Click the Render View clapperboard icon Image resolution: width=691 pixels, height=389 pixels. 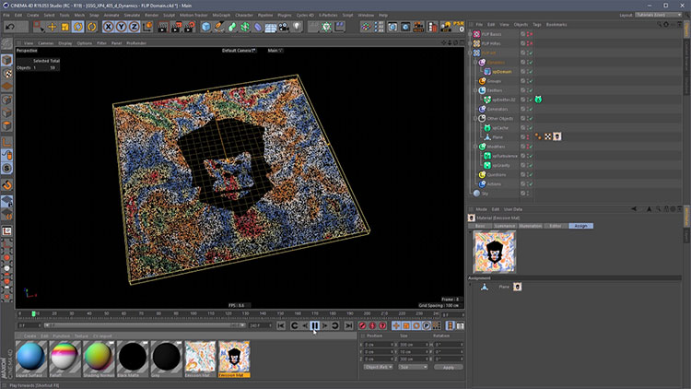coord(162,27)
